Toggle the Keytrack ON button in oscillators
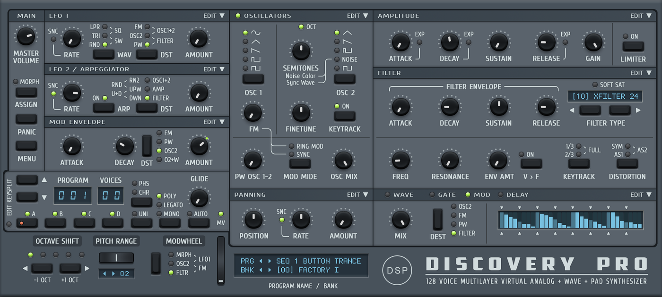 coord(344,116)
